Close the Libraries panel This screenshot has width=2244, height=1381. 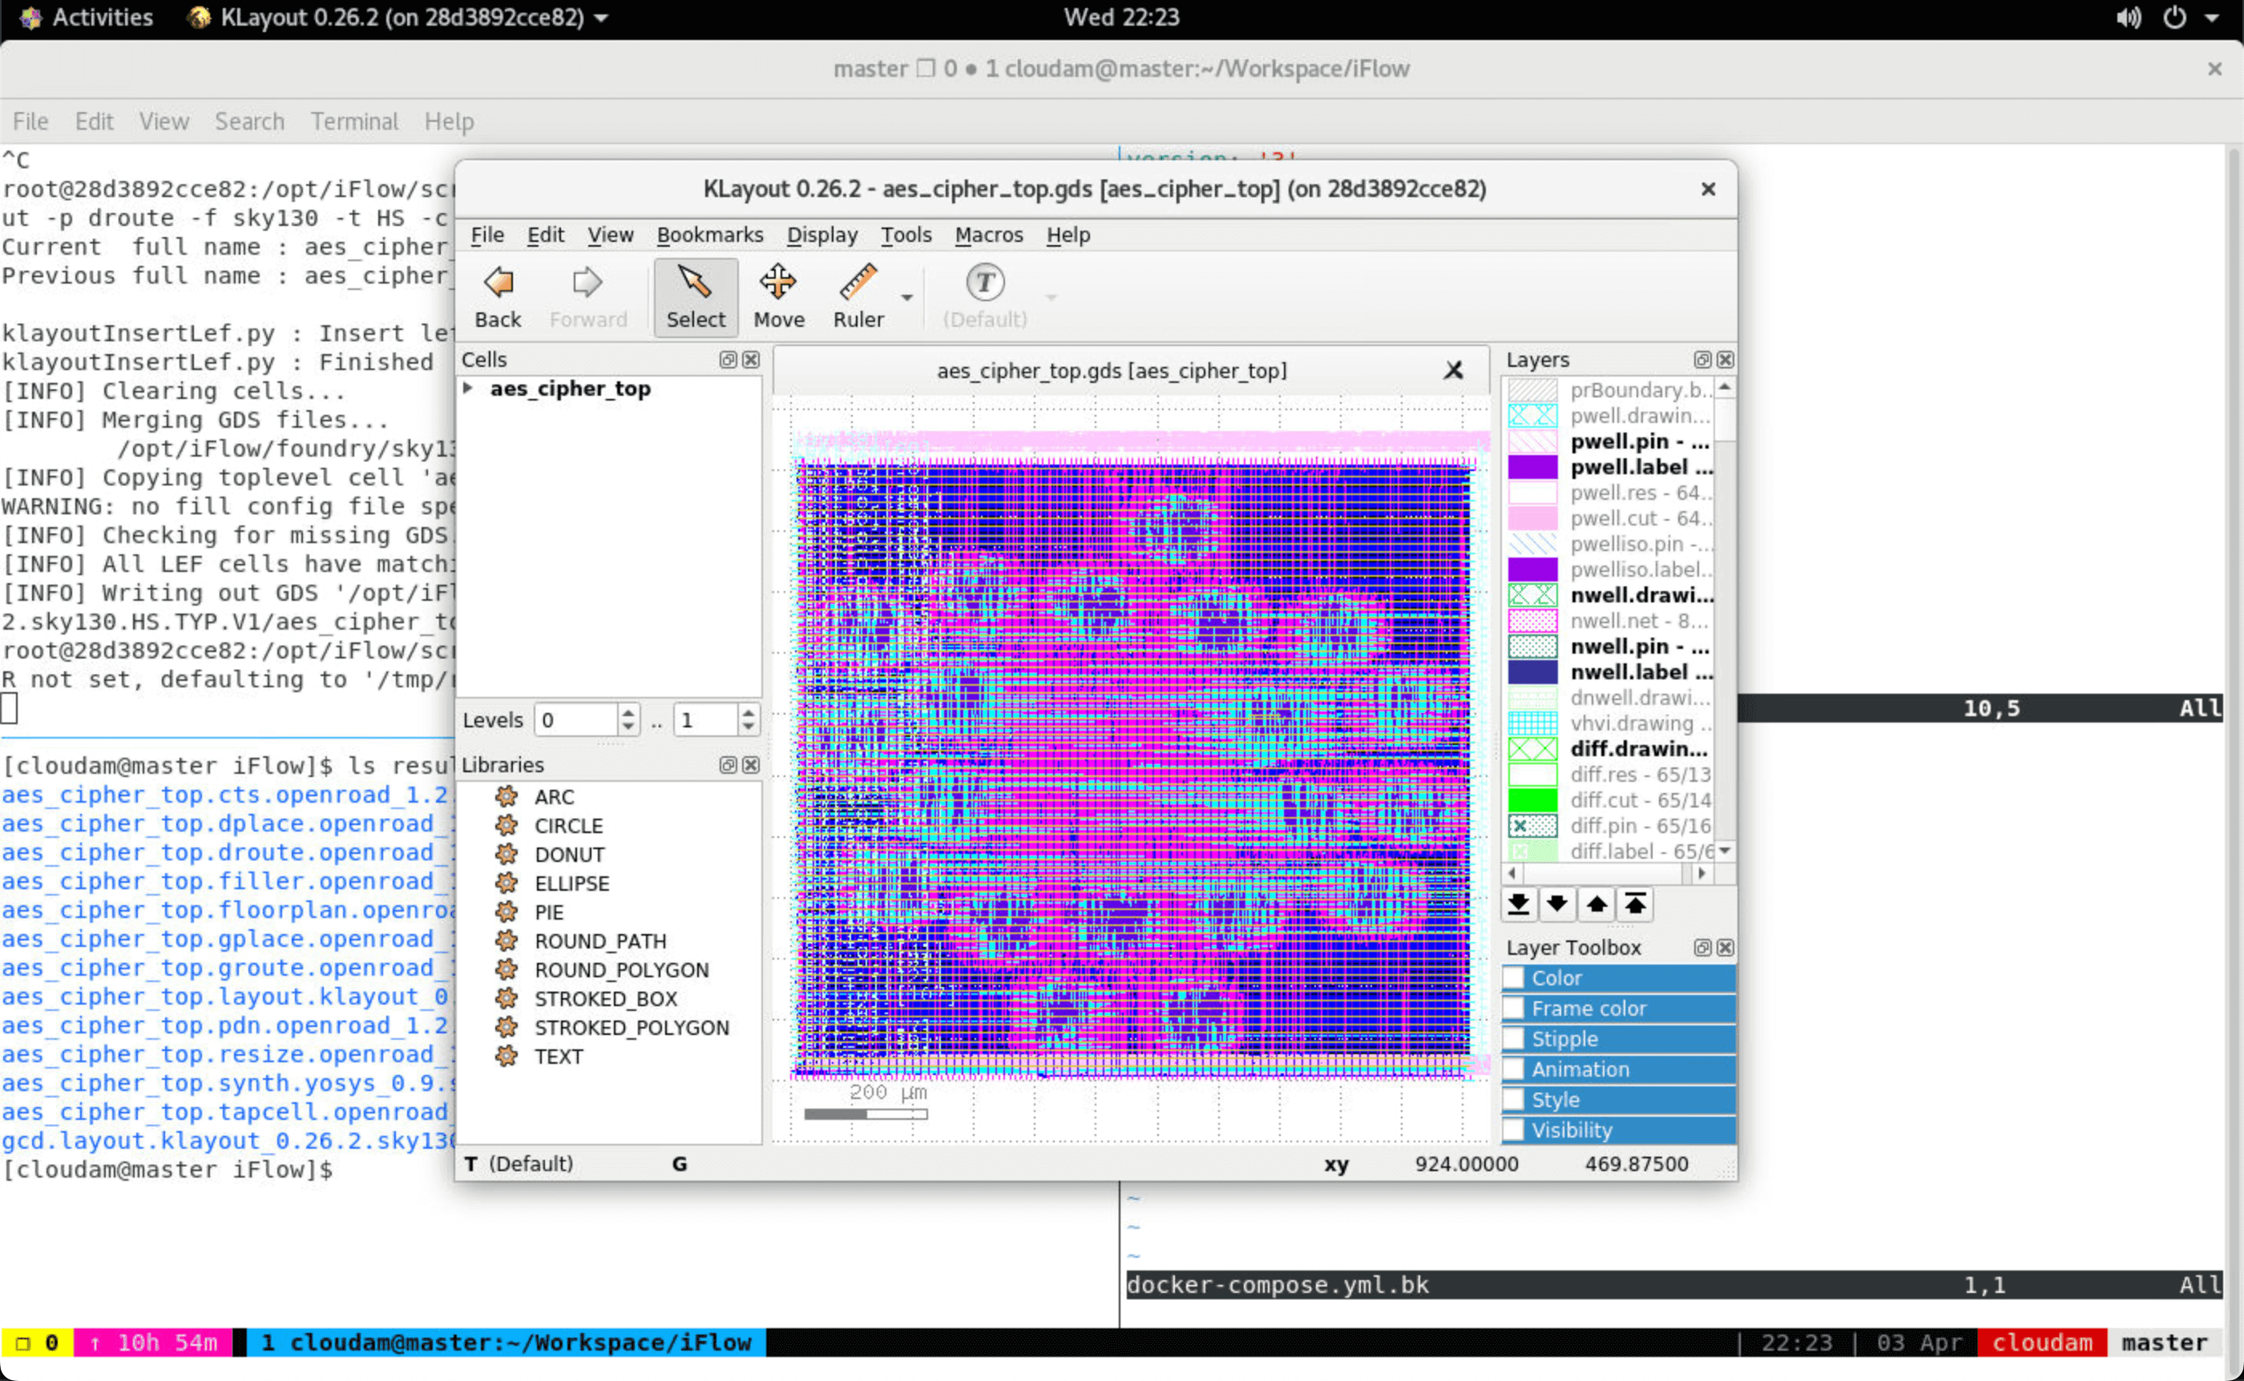click(x=750, y=765)
